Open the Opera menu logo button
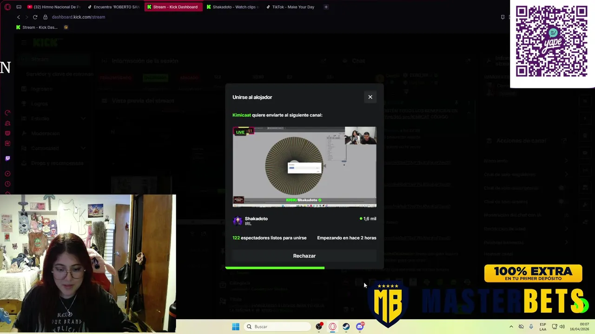The width and height of the screenshot is (595, 334). point(7,7)
